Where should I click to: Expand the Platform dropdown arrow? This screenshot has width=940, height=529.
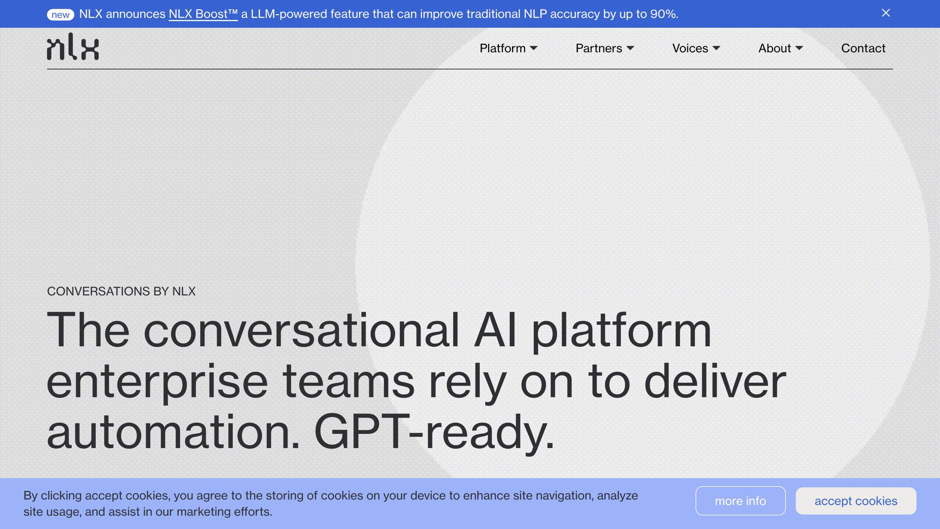coord(534,48)
